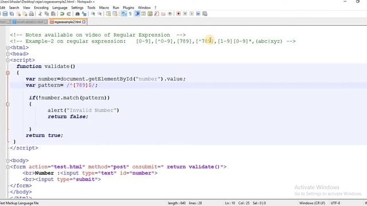Close the regexexample2.html tab

click(84, 22)
